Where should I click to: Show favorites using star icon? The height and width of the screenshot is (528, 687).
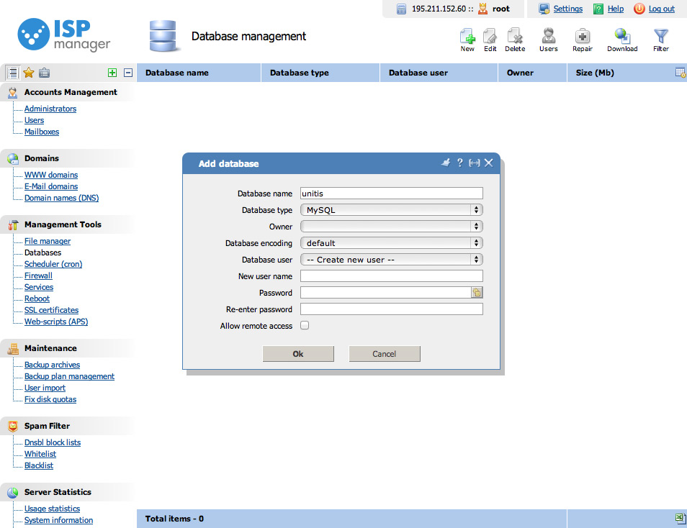coord(29,73)
